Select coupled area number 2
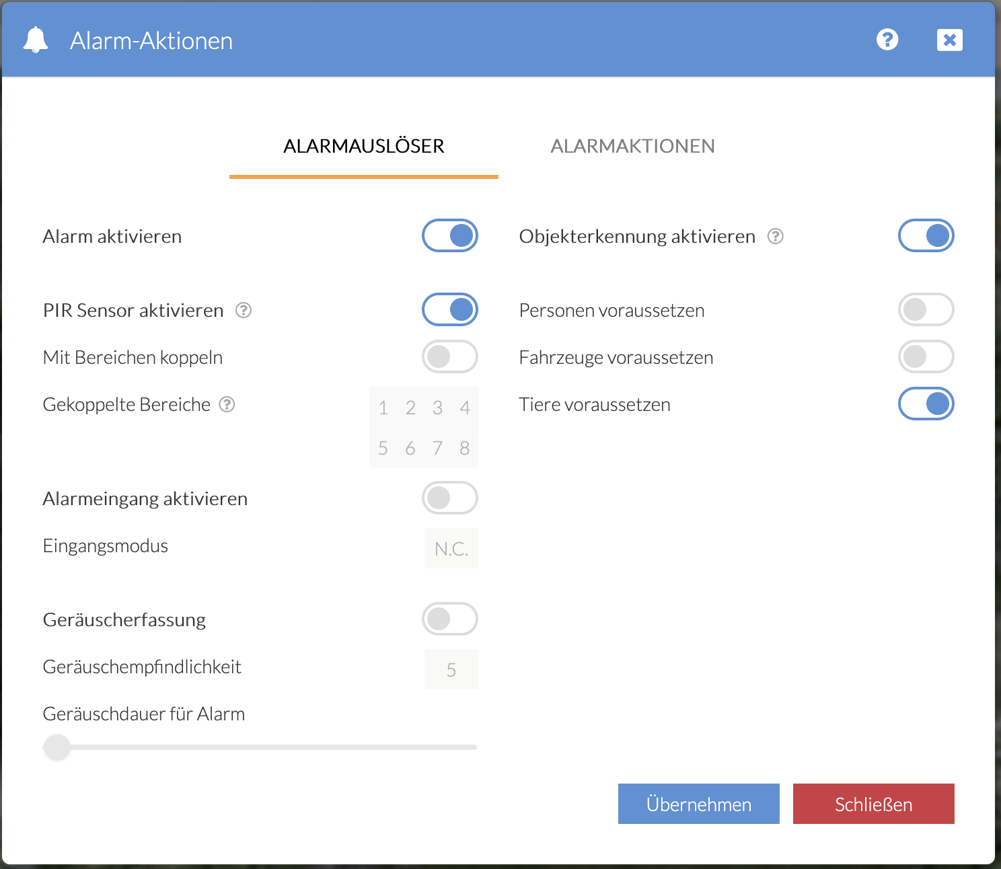Image resolution: width=1001 pixels, height=869 pixels. tap(410, 408)
